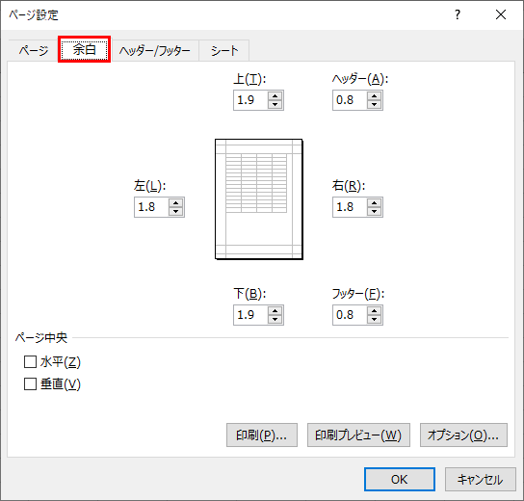This screenshot has height=501, width=524.
Task: Enable the 垂直(V) vertical centering checkbox
Action: click(30, 384)
